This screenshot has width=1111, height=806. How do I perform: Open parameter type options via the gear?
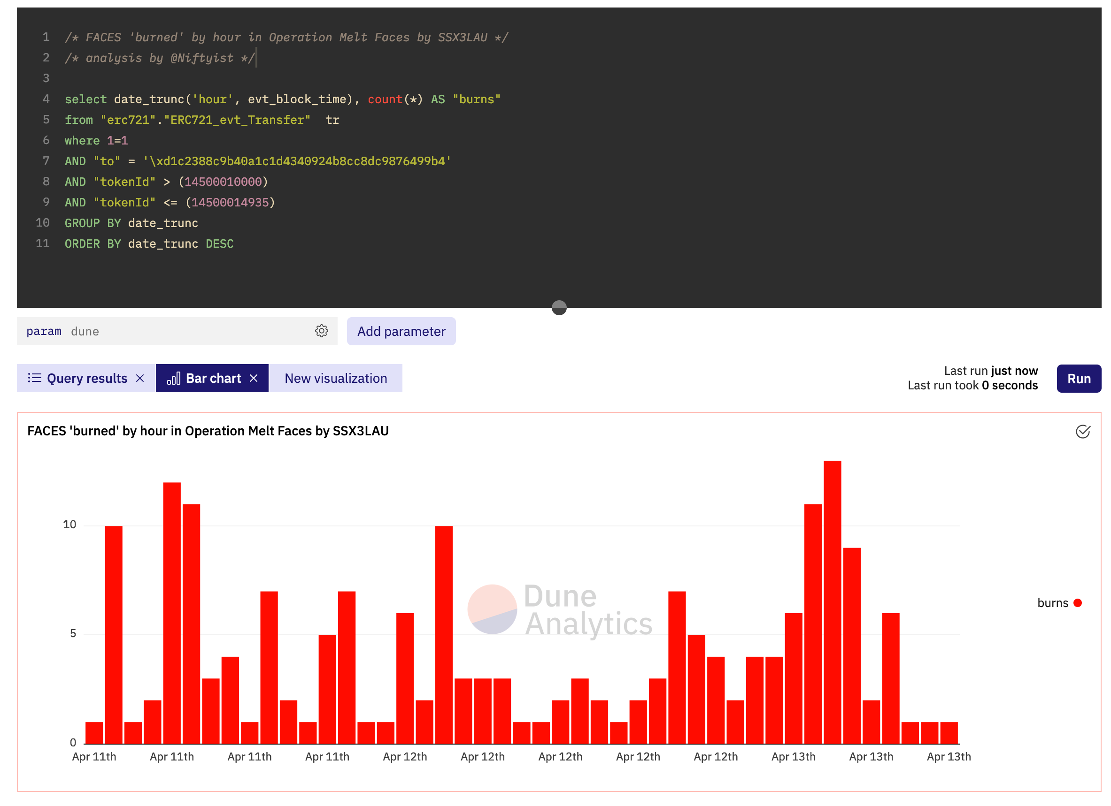pos(322,331)
